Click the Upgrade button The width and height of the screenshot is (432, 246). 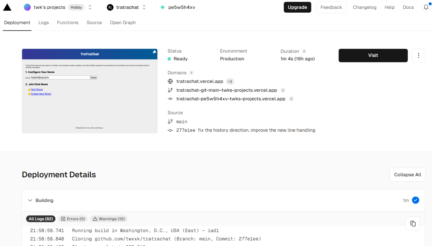pyautogui.click(x=297, y=7)
